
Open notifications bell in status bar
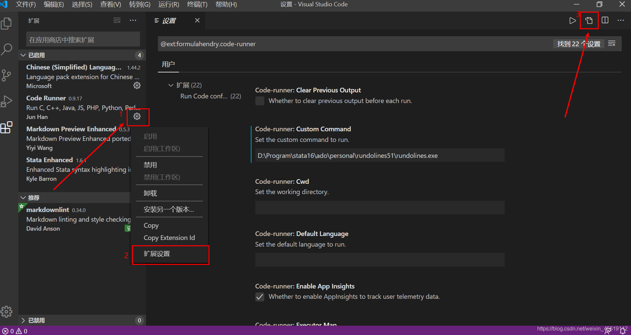(623, 331)
